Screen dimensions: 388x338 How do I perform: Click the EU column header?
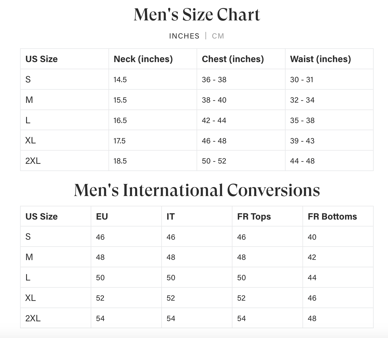click(102, 216)
